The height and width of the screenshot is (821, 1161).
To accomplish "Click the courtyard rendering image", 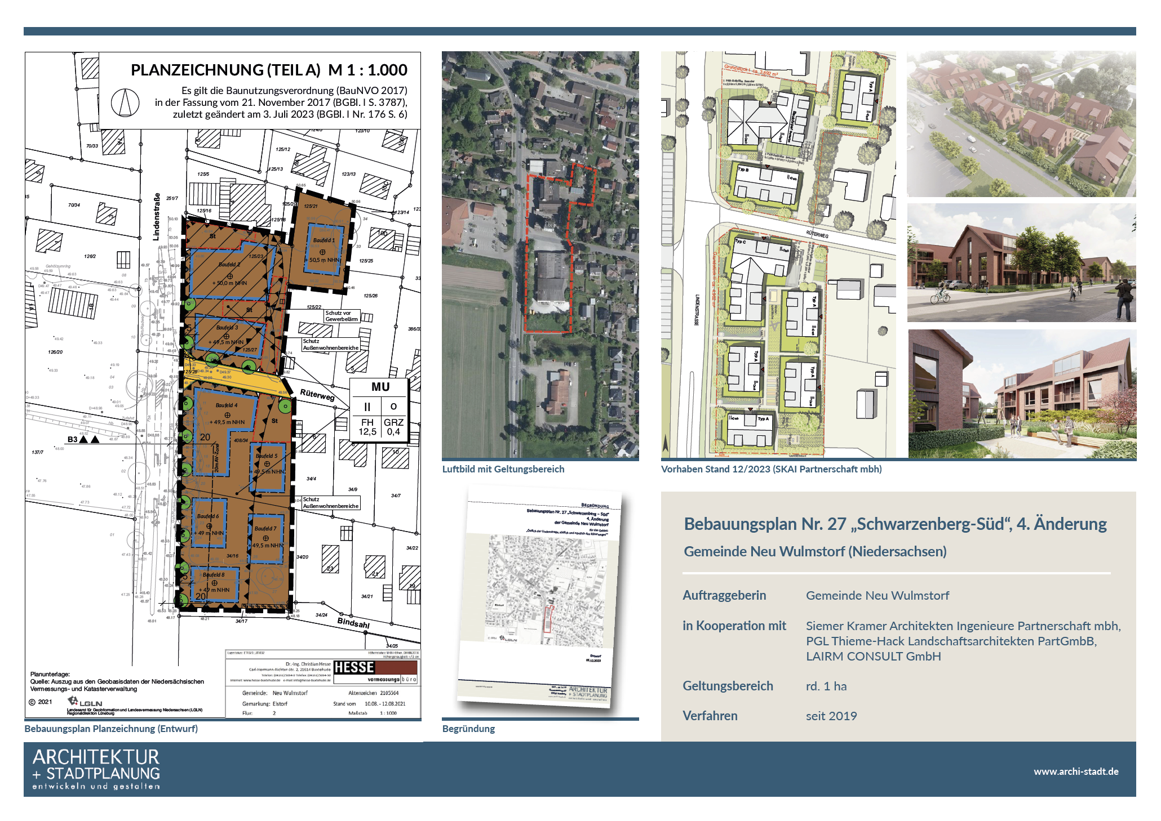I will [x=1022, y=394].
